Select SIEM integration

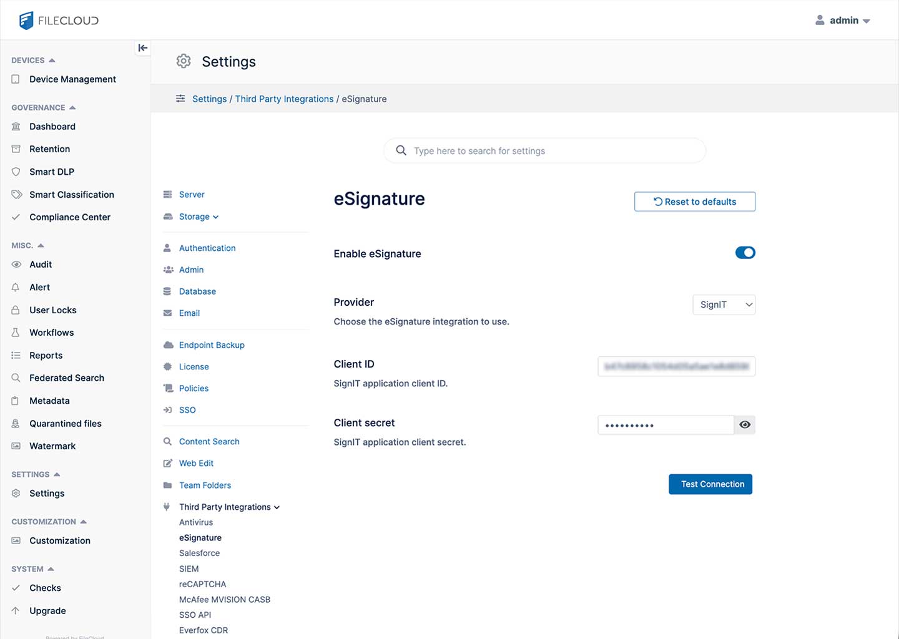(189, 568)
